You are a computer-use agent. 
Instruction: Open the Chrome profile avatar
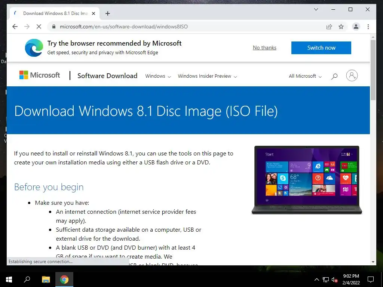[356, 27]
